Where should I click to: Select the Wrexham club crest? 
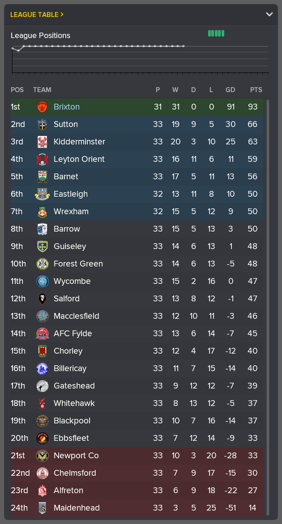click(x=42, y=211)
